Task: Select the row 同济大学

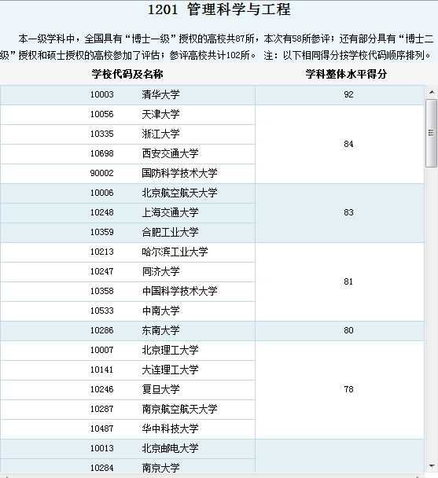Action: [x=127, y=272]
